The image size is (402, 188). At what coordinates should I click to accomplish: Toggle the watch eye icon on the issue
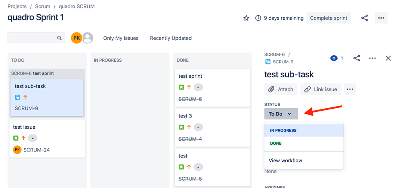click(x=334, y=59)
